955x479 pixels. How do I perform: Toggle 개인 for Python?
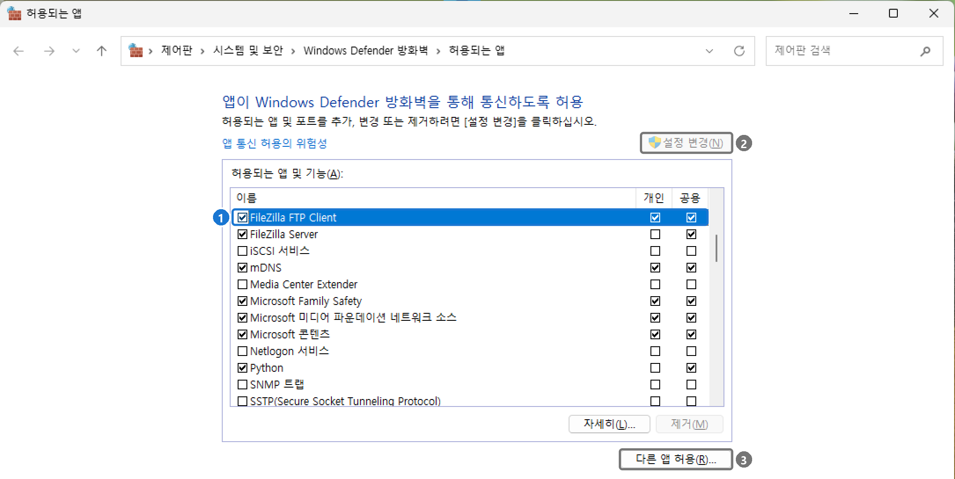(655, 368)
